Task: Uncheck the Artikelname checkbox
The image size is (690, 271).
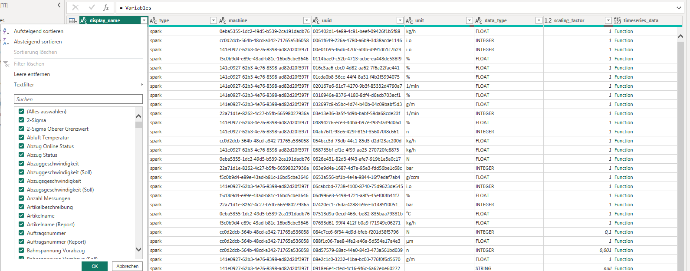Action: point(21,216)
